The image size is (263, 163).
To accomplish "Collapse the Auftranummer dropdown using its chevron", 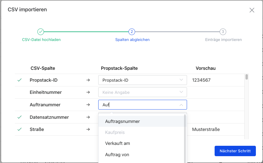I will click(181, 105).
